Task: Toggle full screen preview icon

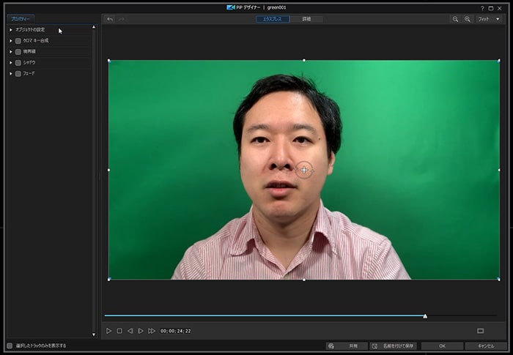Action: [x=480, y=331]
